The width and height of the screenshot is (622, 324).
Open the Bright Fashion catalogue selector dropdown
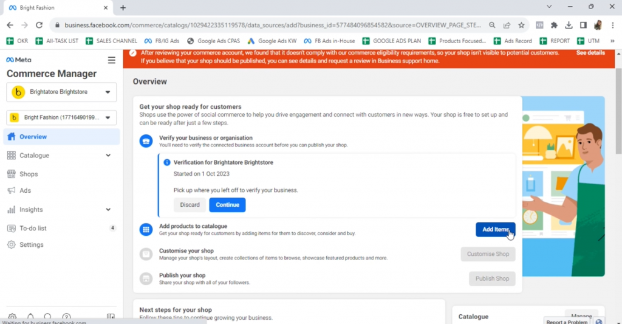61,117
